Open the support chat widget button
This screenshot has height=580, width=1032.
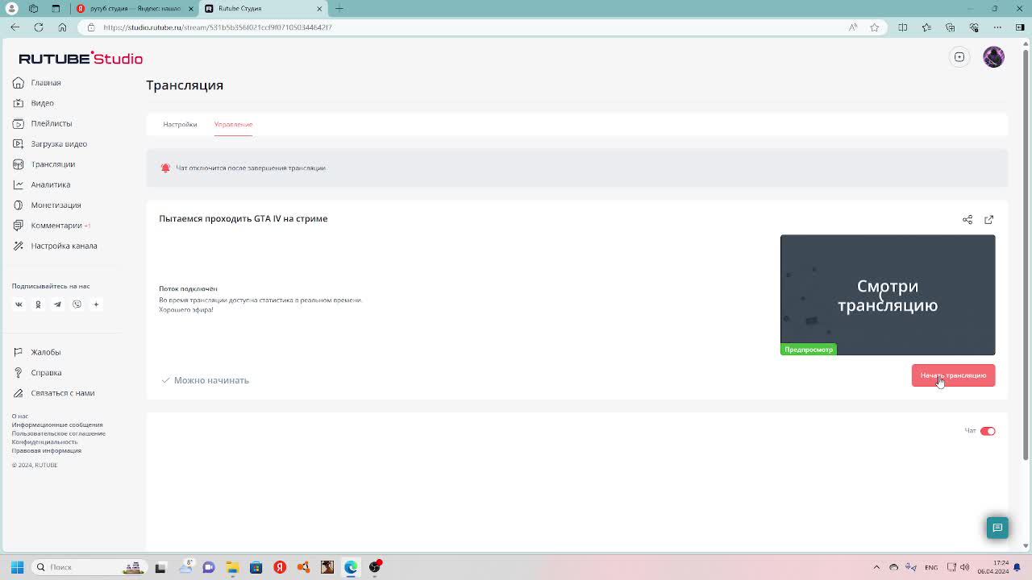[x=997, y=528]
